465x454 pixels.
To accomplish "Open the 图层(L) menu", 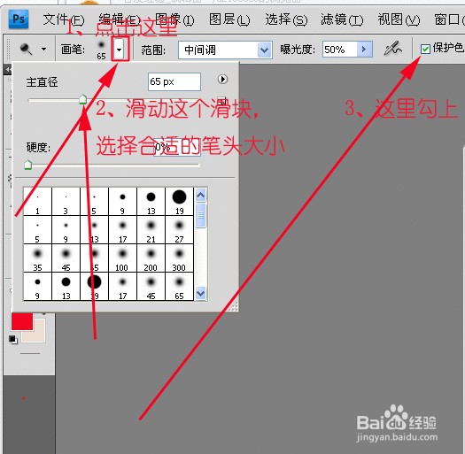I will [x=229, y=19].
